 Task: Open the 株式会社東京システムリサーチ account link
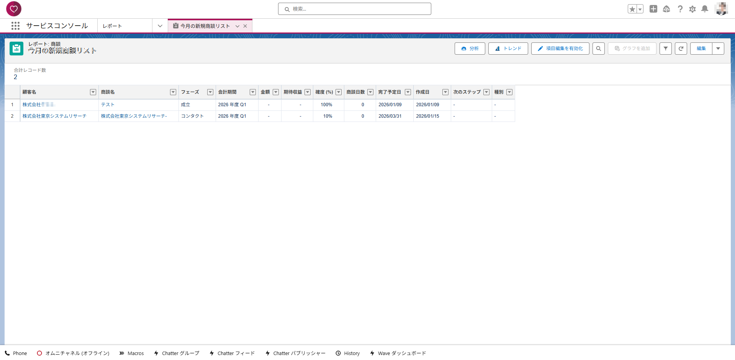pos(54,116)
